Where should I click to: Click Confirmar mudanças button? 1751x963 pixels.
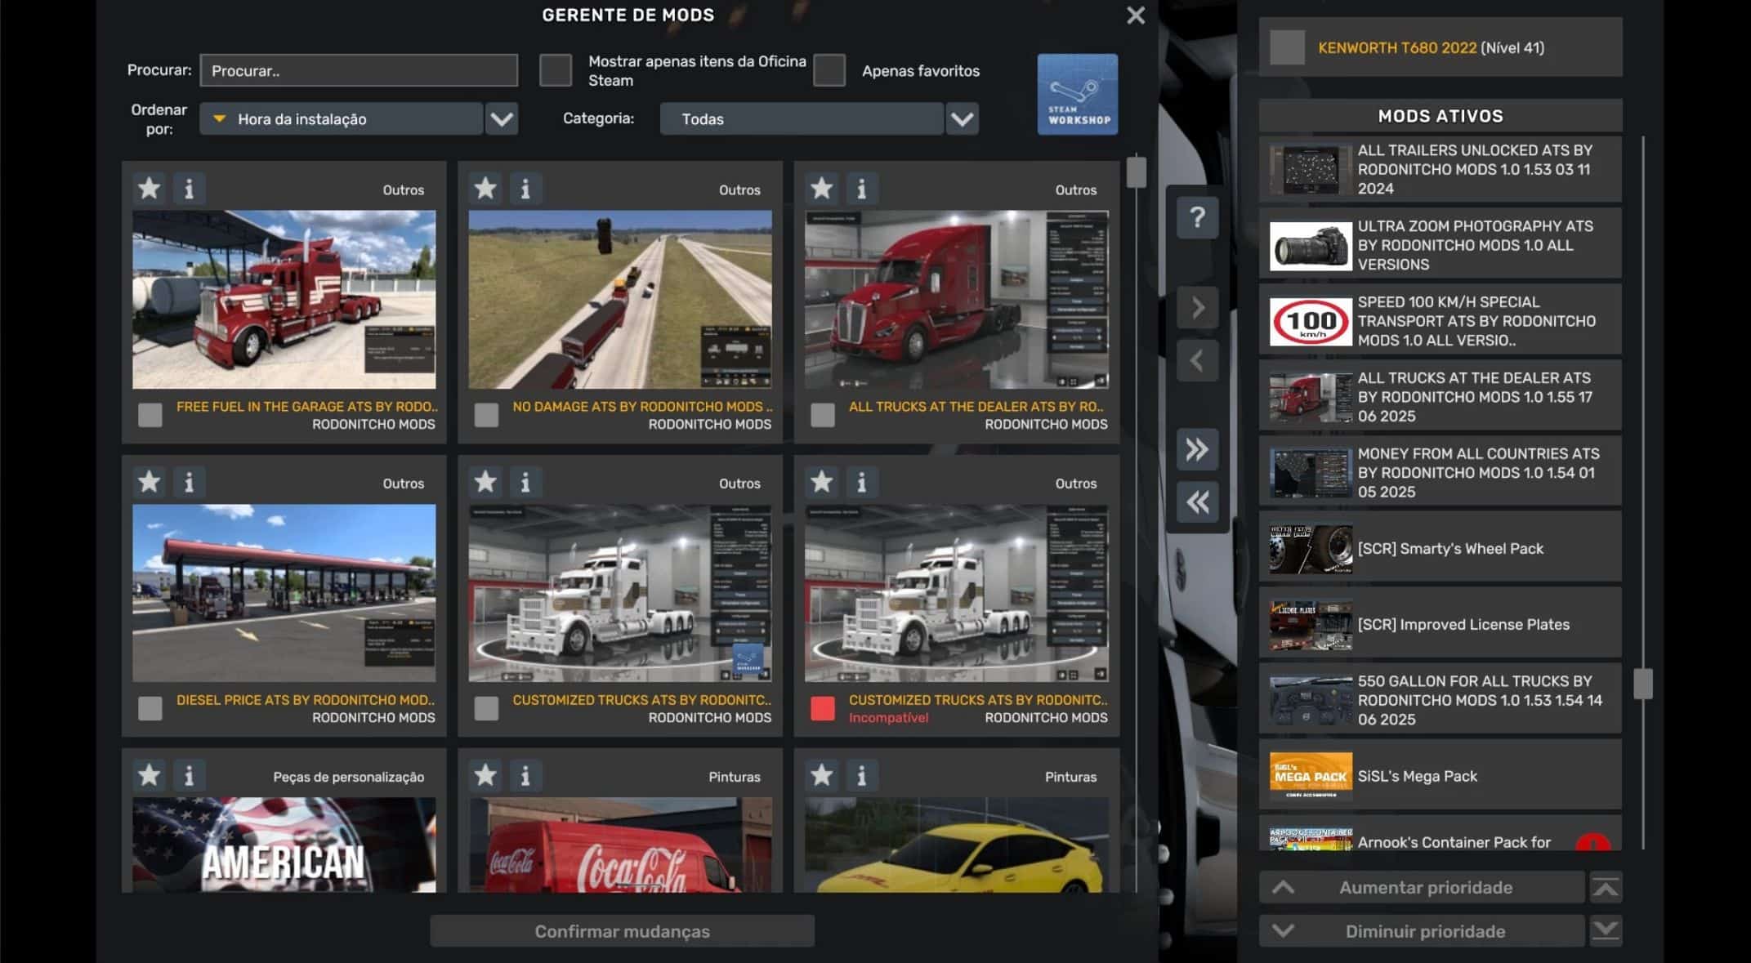pyautogui.click(x=622, y=931)
